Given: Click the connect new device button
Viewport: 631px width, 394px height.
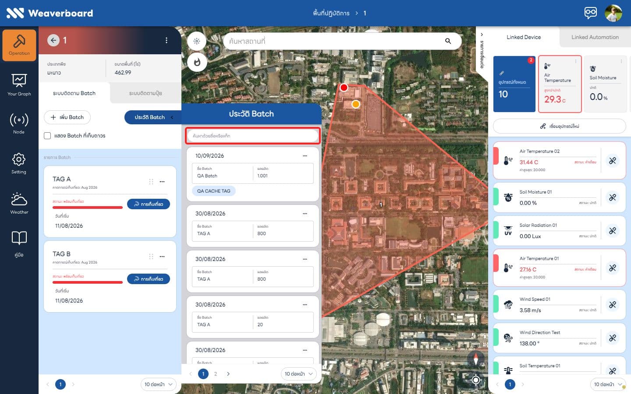Looking at the screenshot, I should pos(560,126).
